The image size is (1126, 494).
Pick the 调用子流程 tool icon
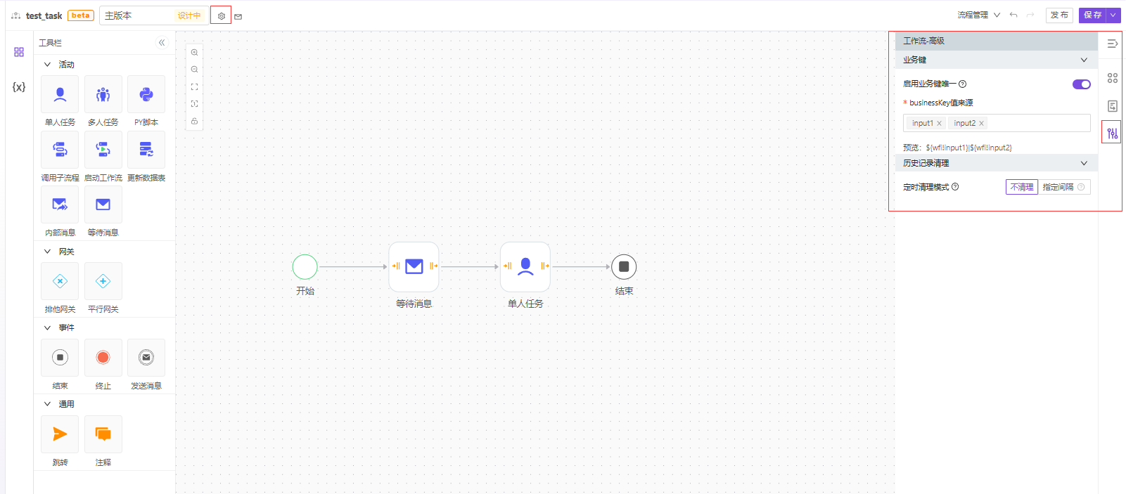[x=60, y=150]
